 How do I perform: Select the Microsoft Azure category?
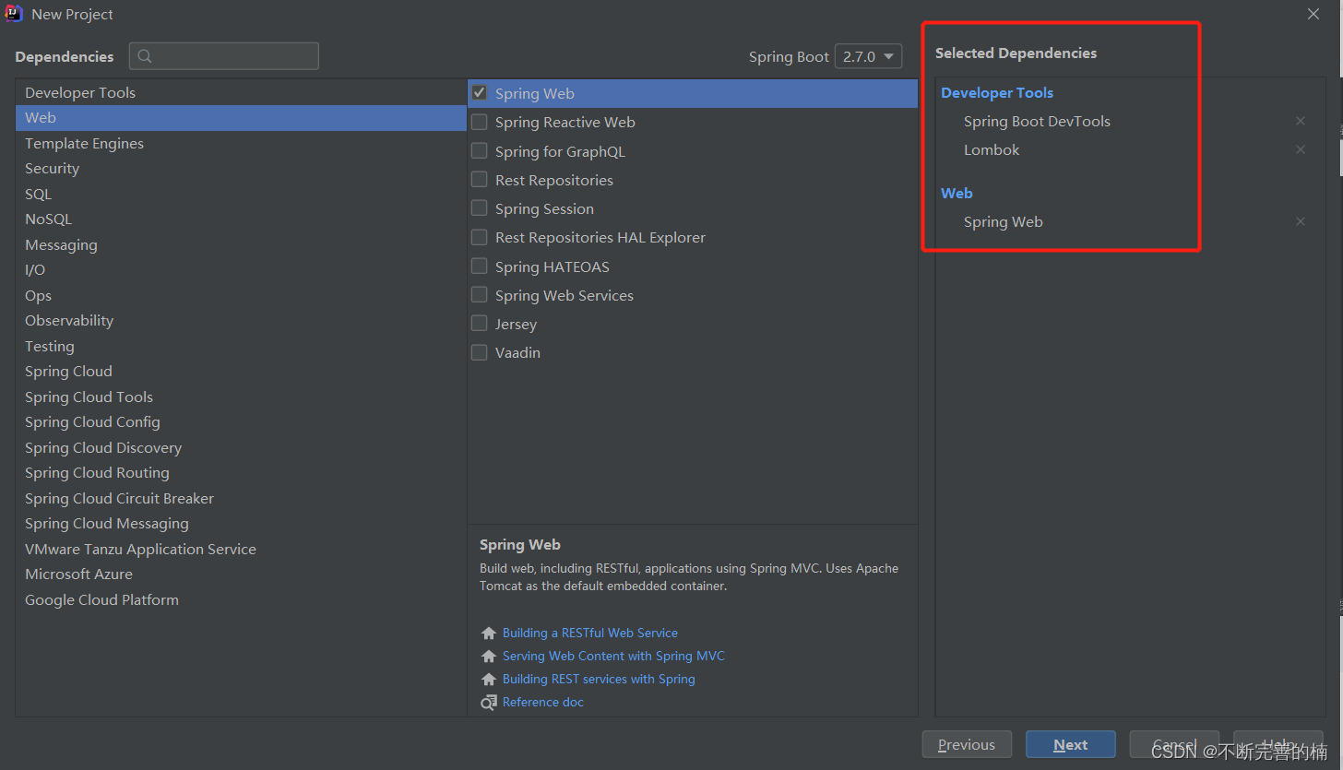tap(241, 575)
